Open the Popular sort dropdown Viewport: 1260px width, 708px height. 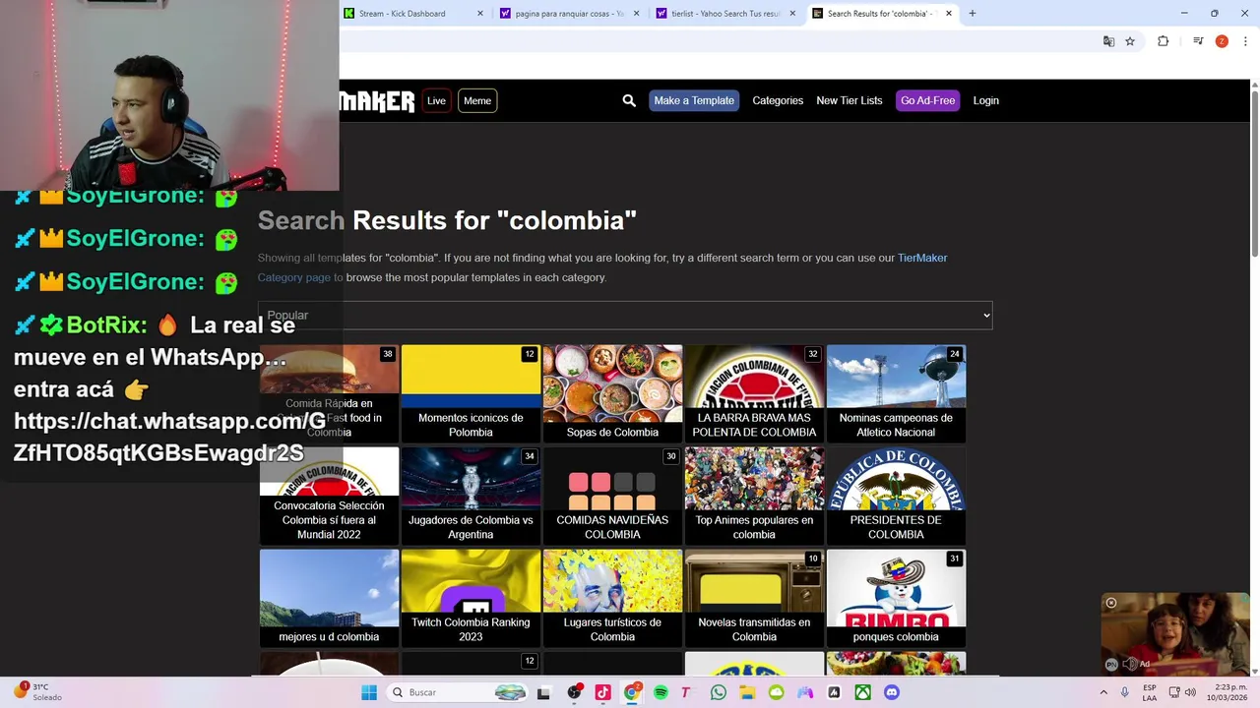pyautogui.click(x=625, y=315)
